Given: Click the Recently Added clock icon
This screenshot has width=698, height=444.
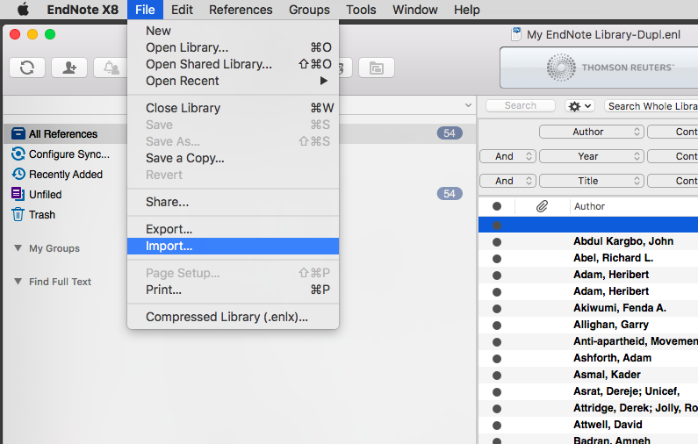Looking at the screenshot, I should [x=18, y=174].
